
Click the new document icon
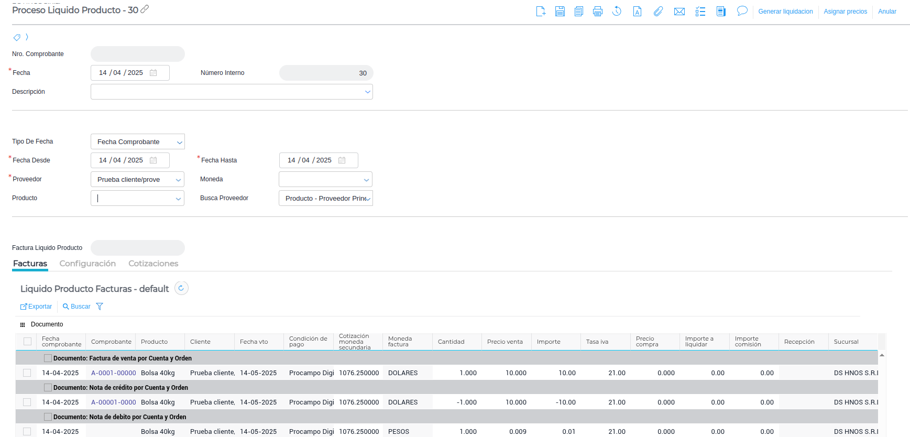tap(541, 12)
